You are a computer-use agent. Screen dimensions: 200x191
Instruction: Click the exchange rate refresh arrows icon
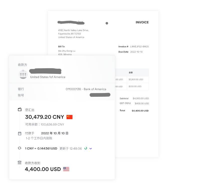(19, 148)
